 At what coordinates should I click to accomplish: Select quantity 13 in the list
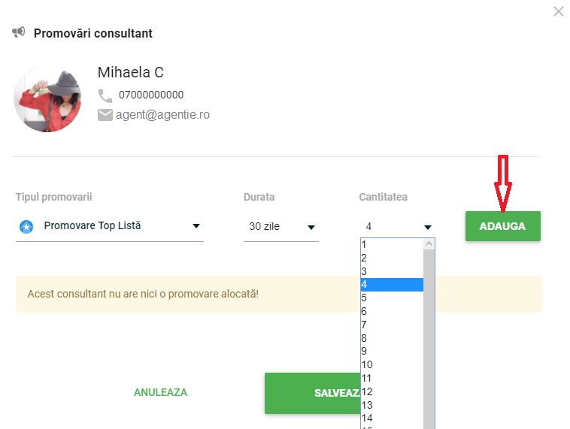[x=392, y=405]
